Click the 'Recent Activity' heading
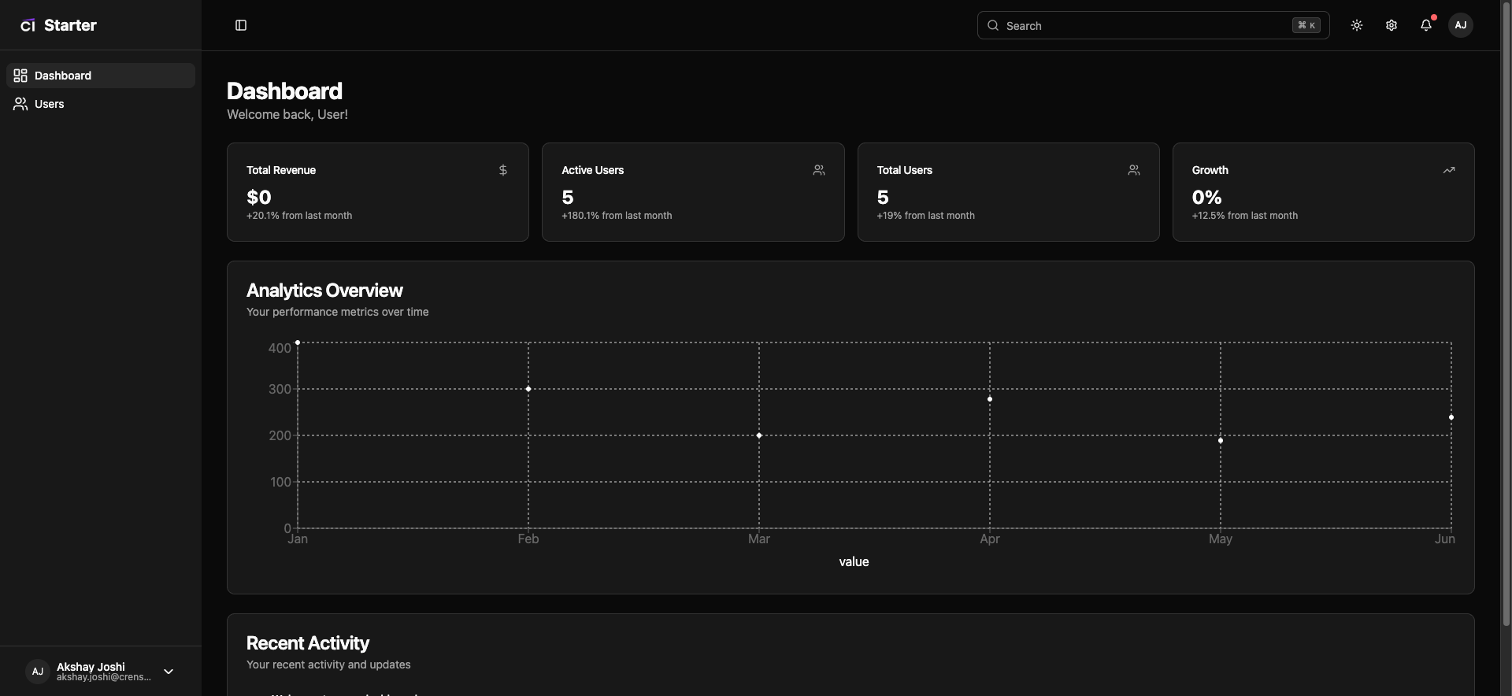 308,643
